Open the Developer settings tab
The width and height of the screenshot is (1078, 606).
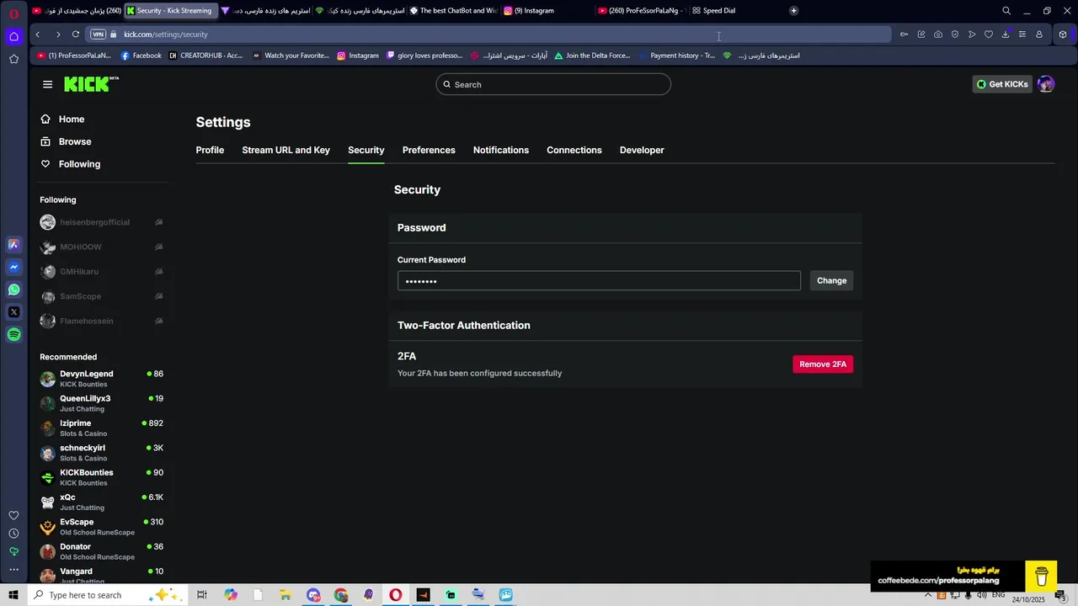[x=642, y=150]
